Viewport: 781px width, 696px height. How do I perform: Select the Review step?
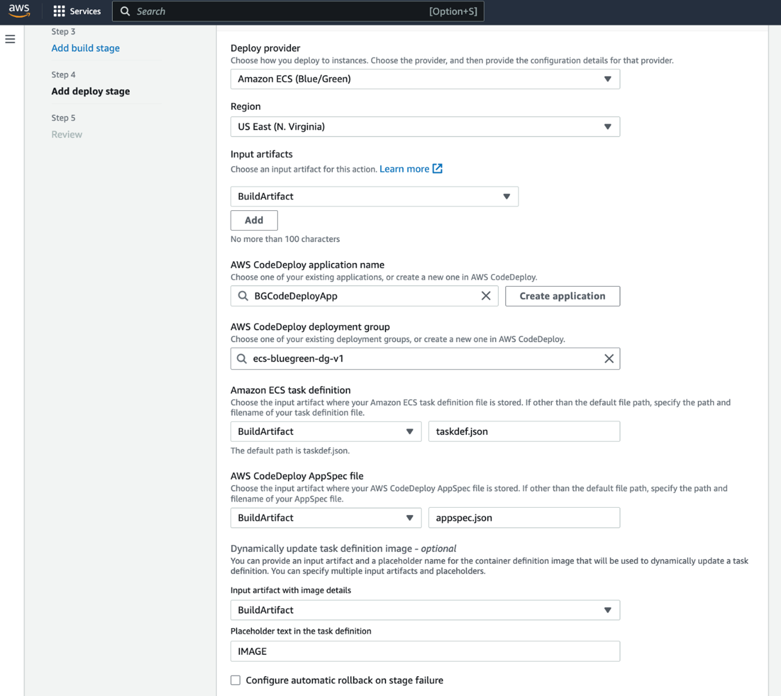pos(67,134)
